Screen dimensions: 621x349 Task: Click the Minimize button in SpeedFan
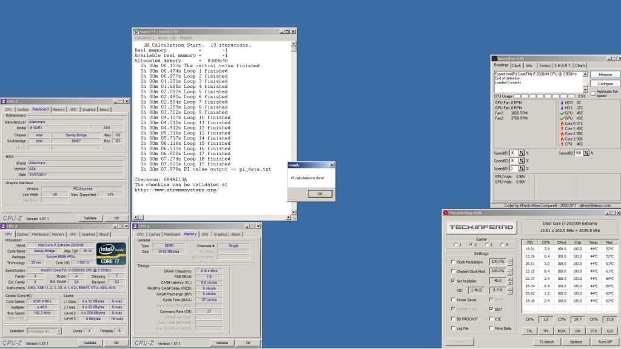pyautogui.click(x=606, y=75)
